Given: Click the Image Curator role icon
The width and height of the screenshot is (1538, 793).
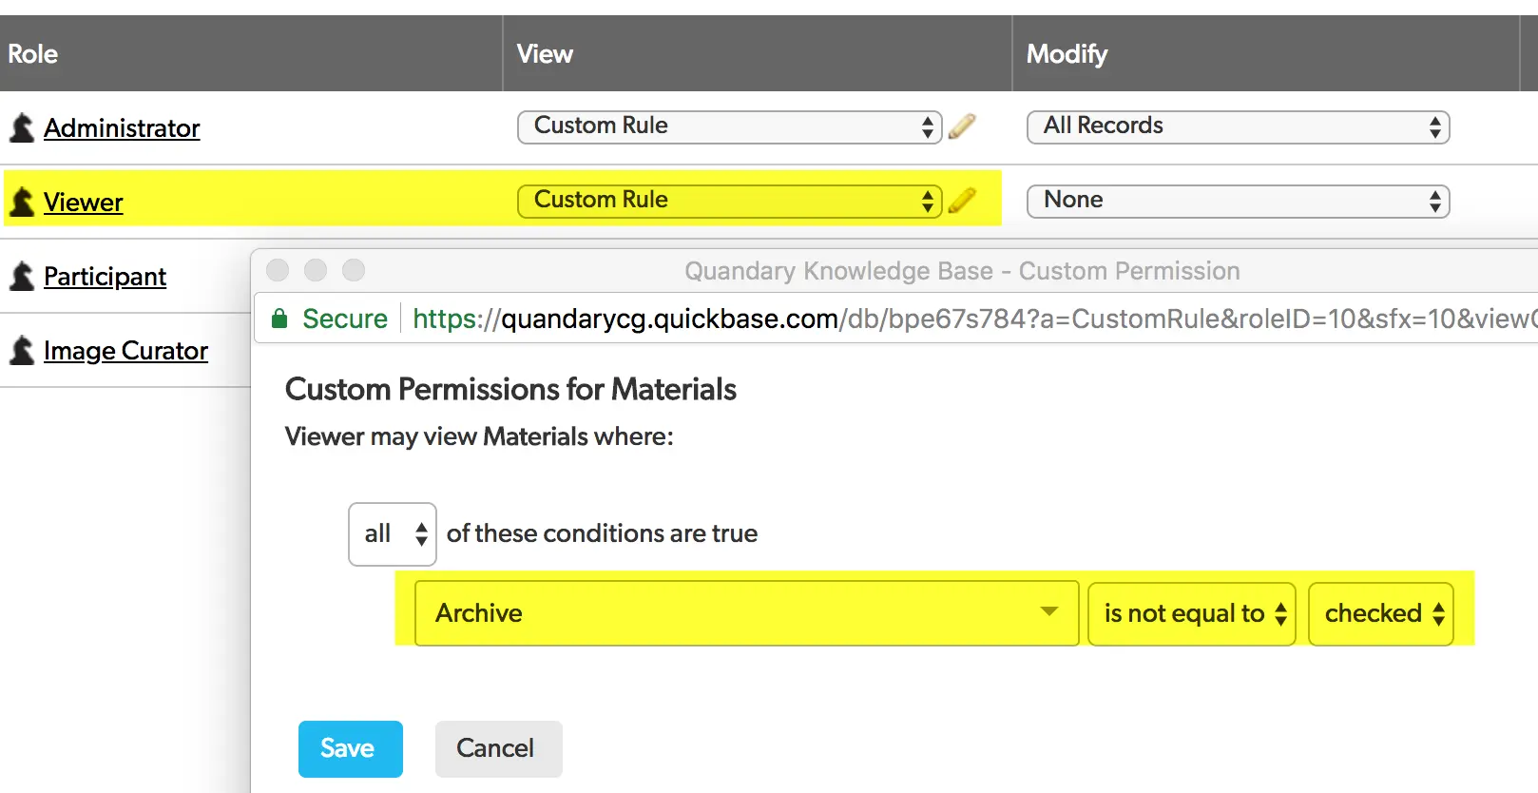Looking at the screenshot, I should pyautogui.click(x=22, y=350).
